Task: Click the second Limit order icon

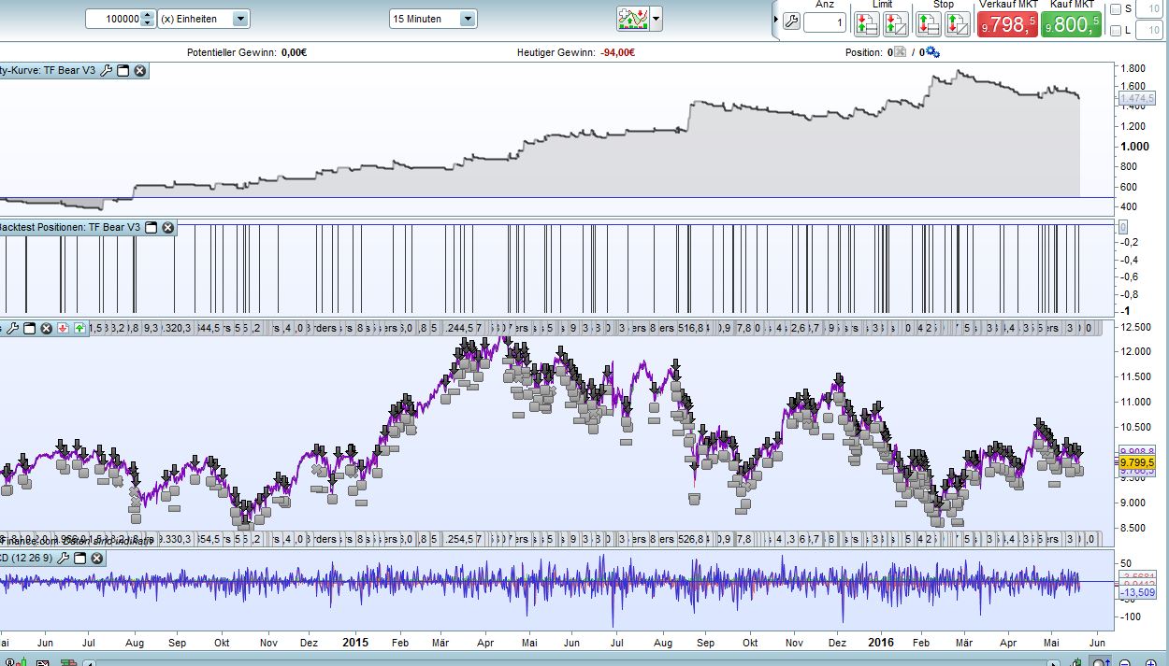Action: [x=895, y=23]
